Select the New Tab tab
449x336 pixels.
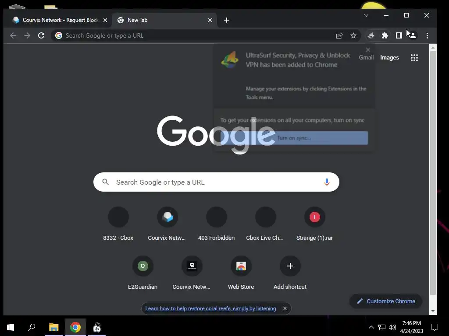164,20
